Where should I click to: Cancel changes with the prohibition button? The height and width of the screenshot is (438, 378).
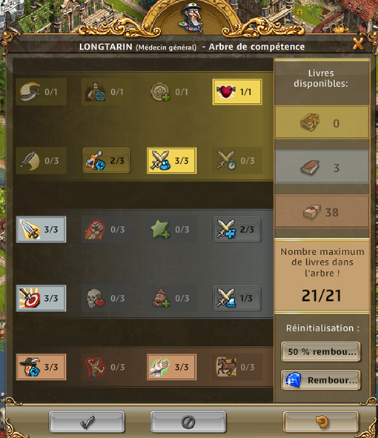click(188, 422)
